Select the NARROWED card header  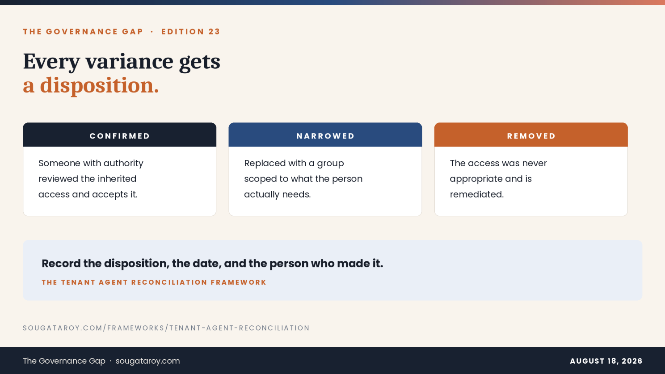[x=325, y=135]
